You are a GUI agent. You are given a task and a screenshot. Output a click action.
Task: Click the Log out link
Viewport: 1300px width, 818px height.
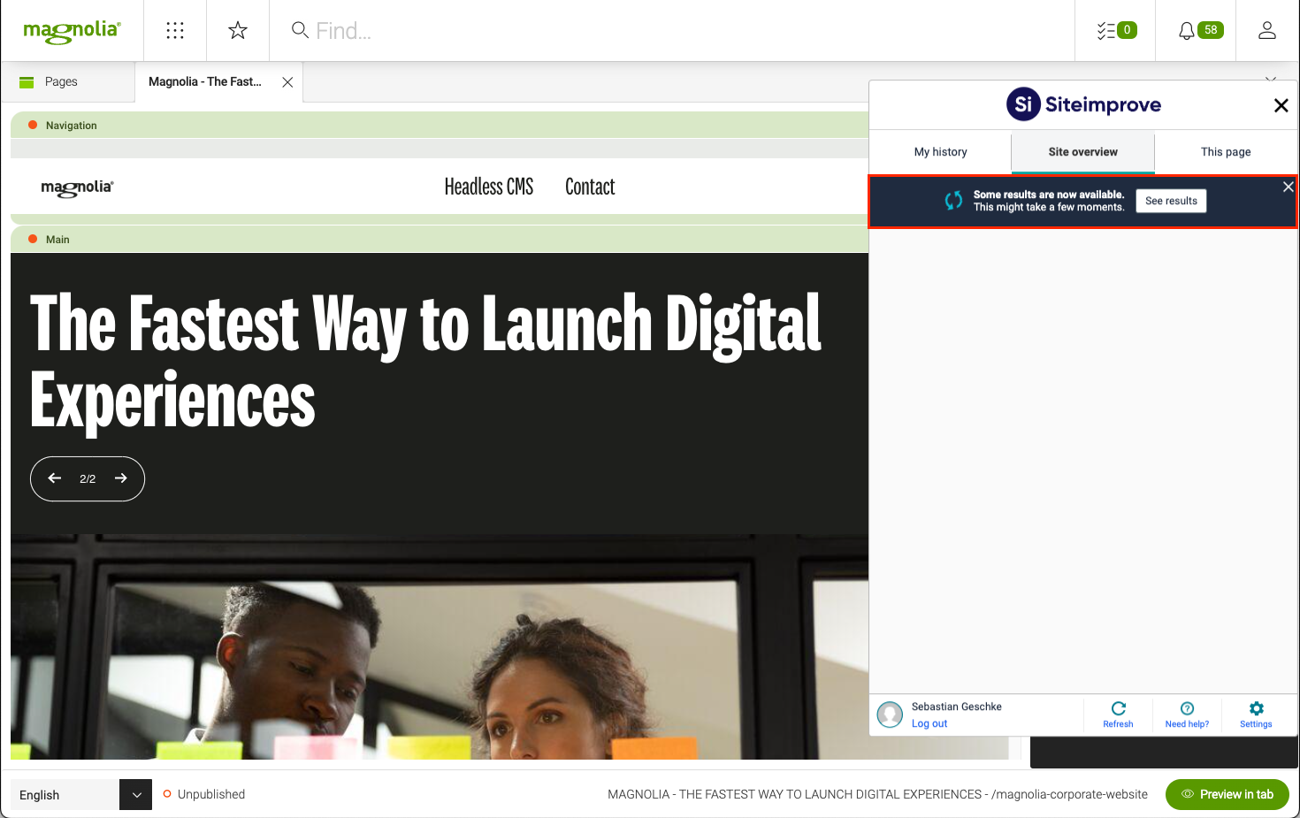929,723
